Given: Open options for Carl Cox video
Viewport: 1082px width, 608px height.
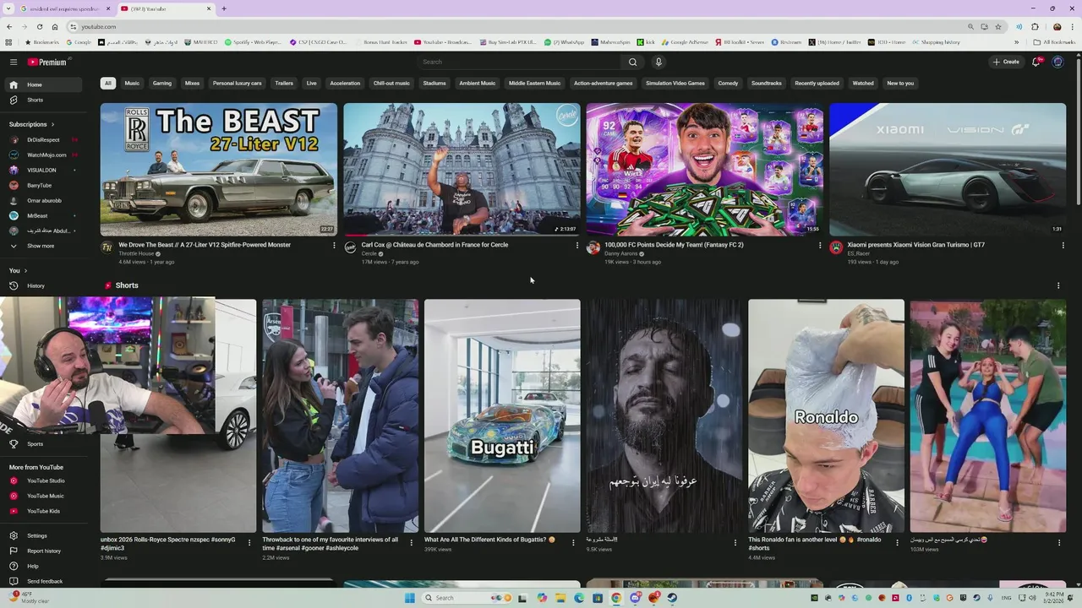Looking at the screenshot, I should point(577,245).
